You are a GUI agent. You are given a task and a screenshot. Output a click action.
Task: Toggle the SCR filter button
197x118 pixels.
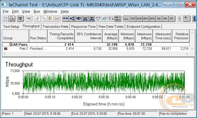click(139, 19)
